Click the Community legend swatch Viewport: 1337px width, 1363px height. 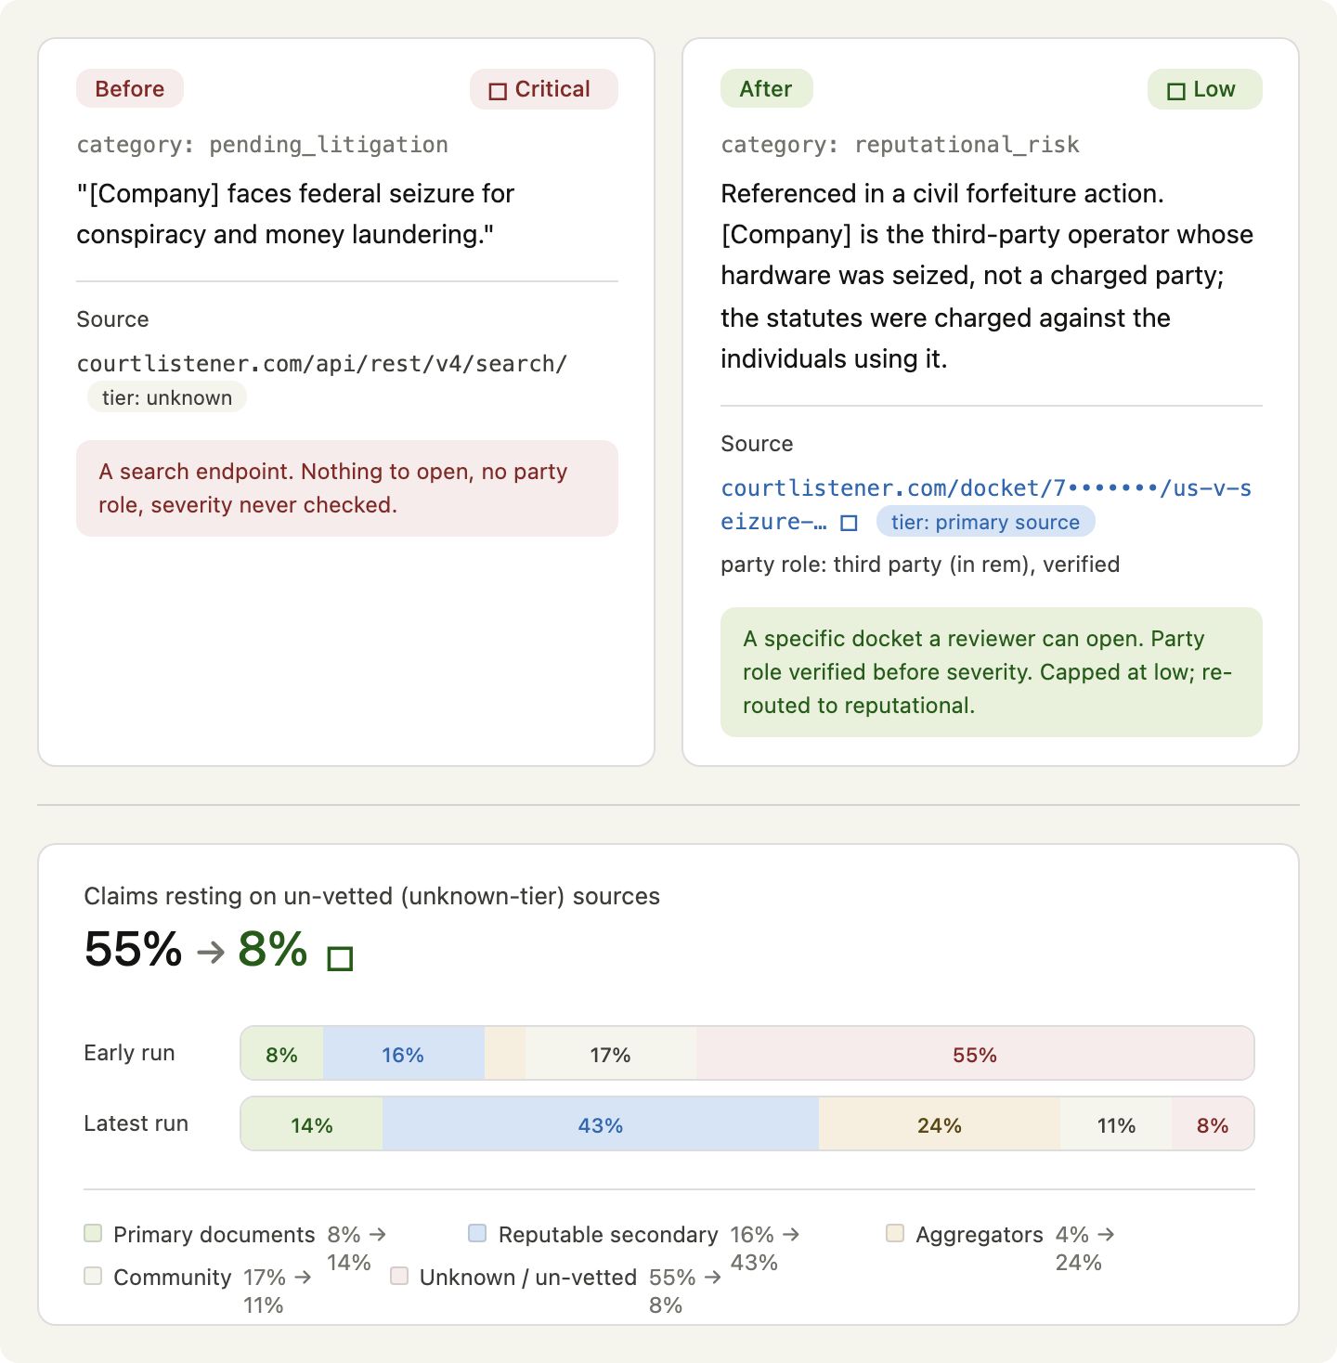[93, 1276]
